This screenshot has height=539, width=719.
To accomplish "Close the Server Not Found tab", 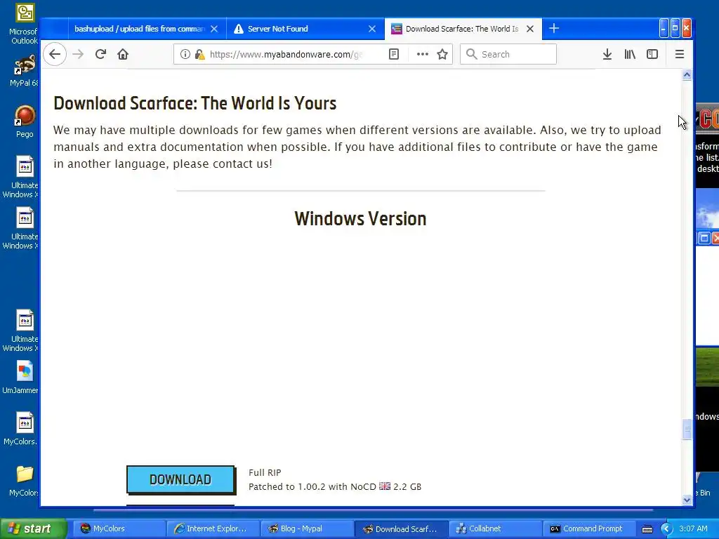I will point(372,29).
